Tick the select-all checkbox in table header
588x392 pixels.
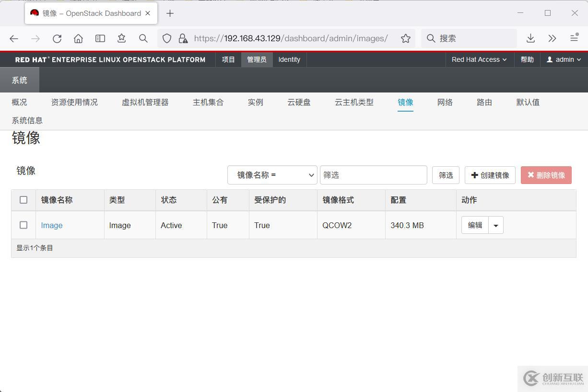click(24, 200)
